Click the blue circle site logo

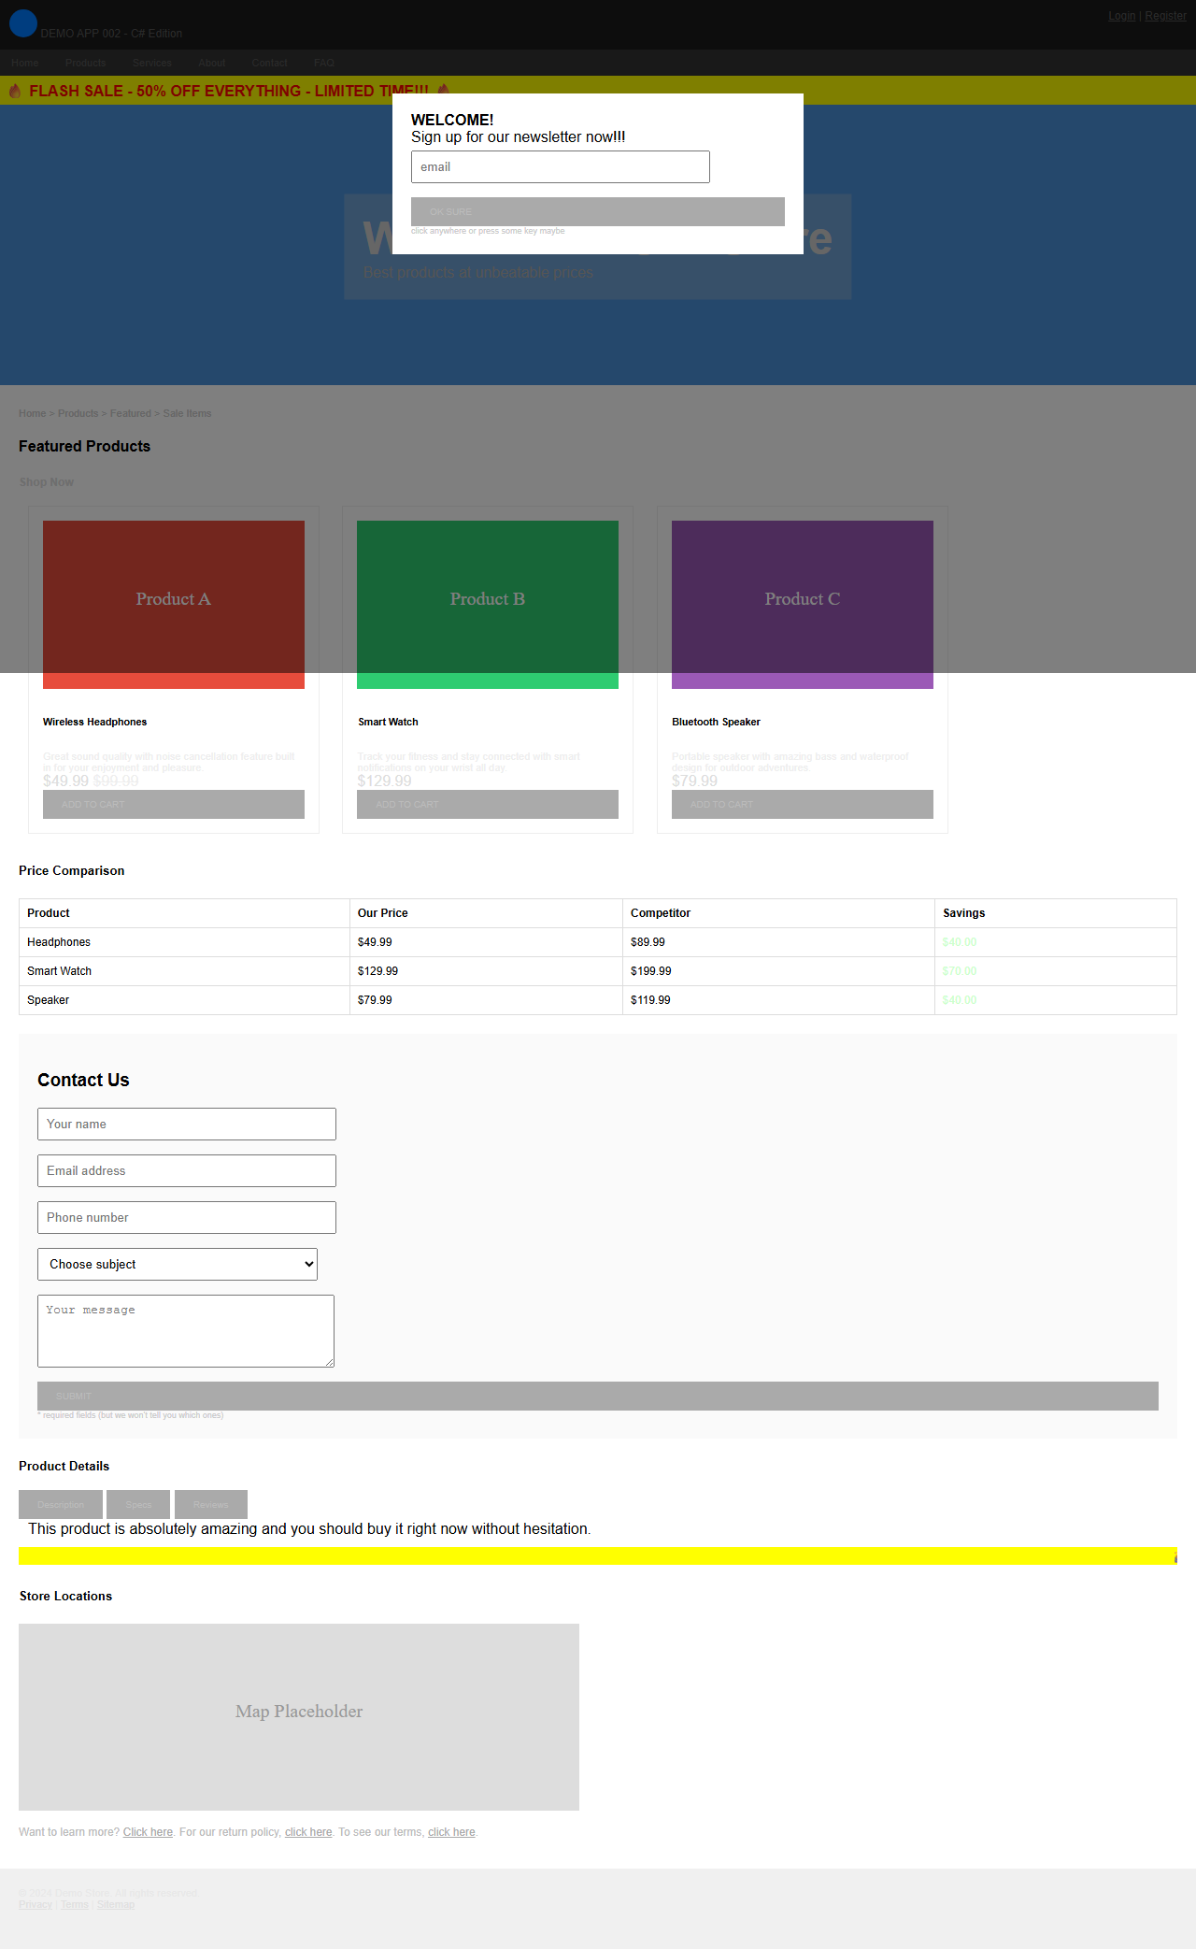pos(23,23)
